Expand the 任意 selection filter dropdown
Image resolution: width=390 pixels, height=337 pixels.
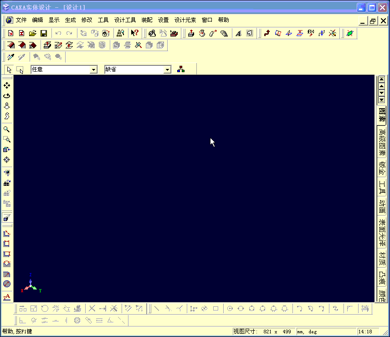(x=93, y=69)
